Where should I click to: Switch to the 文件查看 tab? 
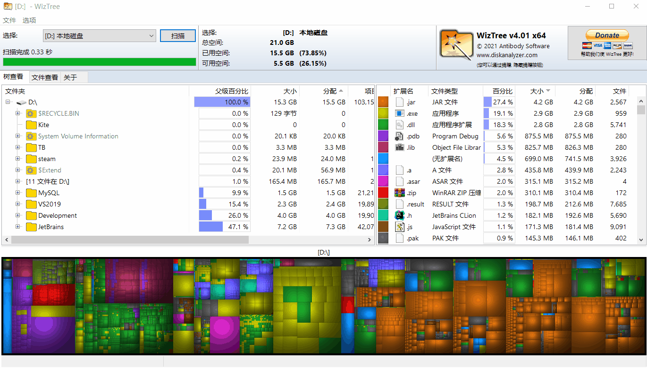coord(45,77)
